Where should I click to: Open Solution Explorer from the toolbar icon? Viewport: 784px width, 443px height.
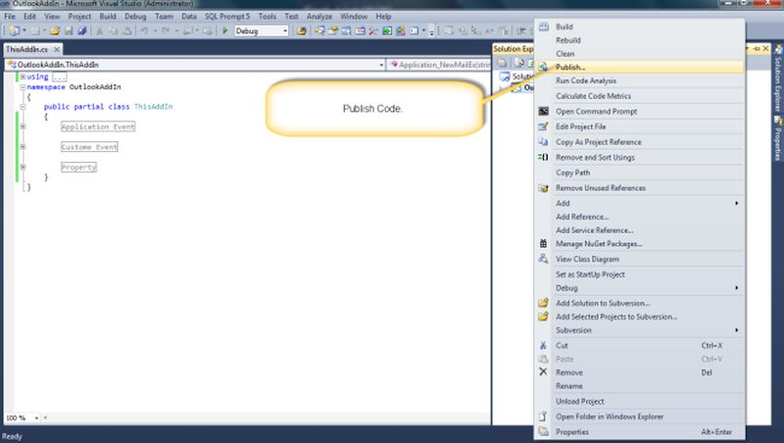(x=319, y=31)
